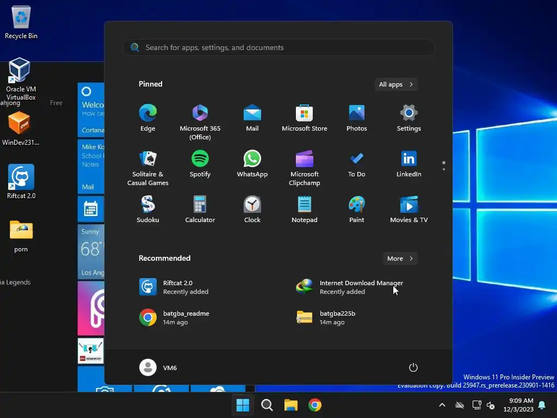The width and height of the screenshot is (557, 418).
Task: Open the VM6 user account menu
Action: pyautogui.click(x=158, y=368)
